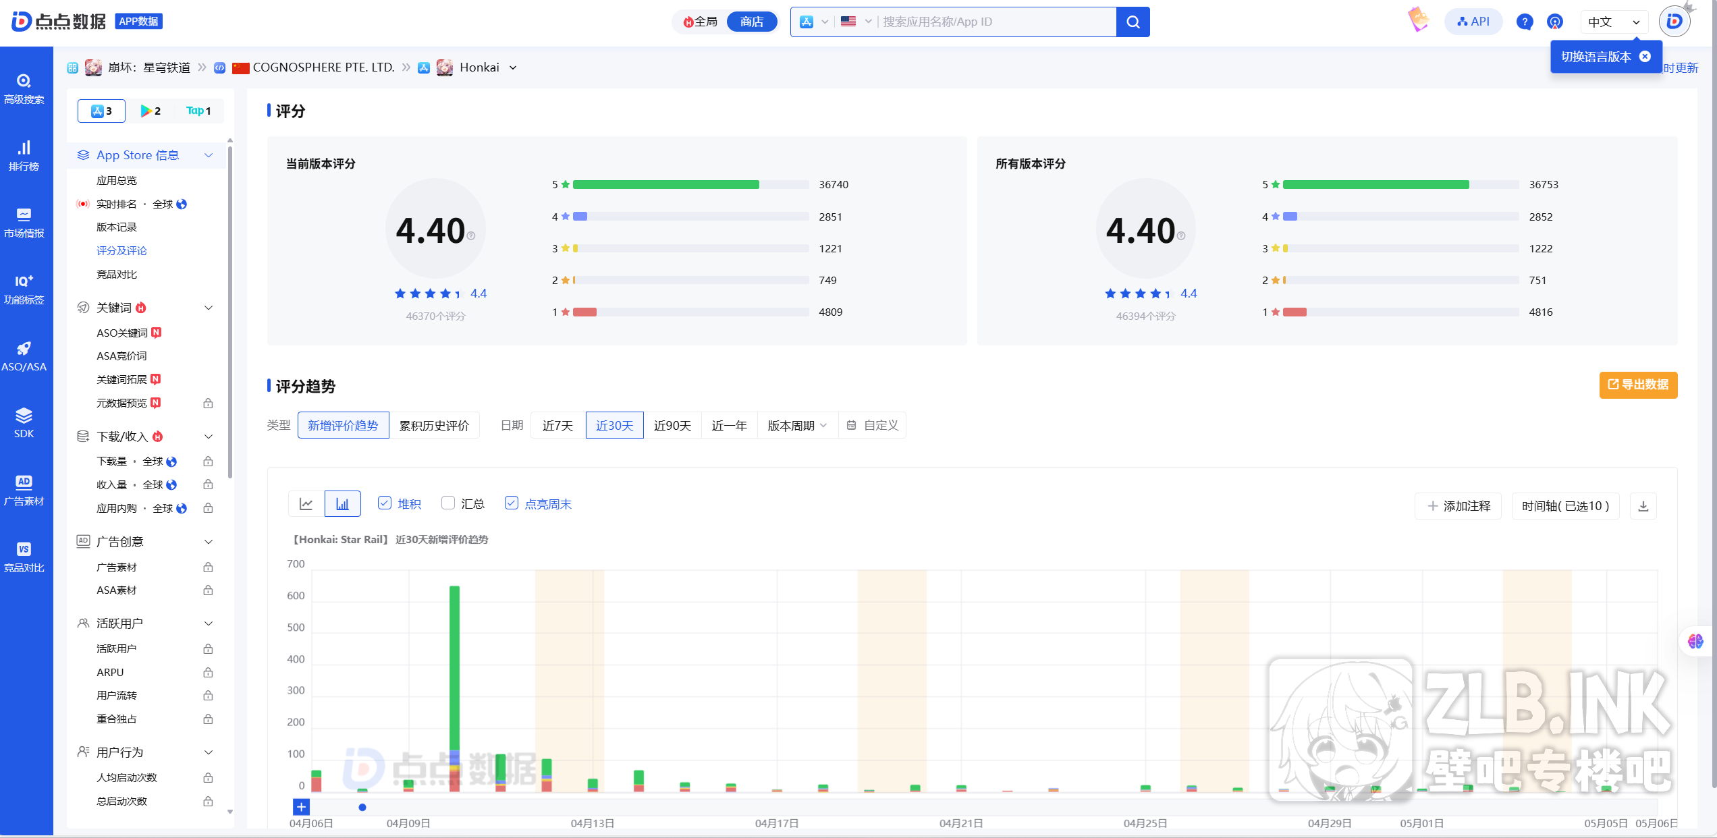1717x838 pixels.
Task: Collapse the 关键词 section
Action: (x=209, y=308)
